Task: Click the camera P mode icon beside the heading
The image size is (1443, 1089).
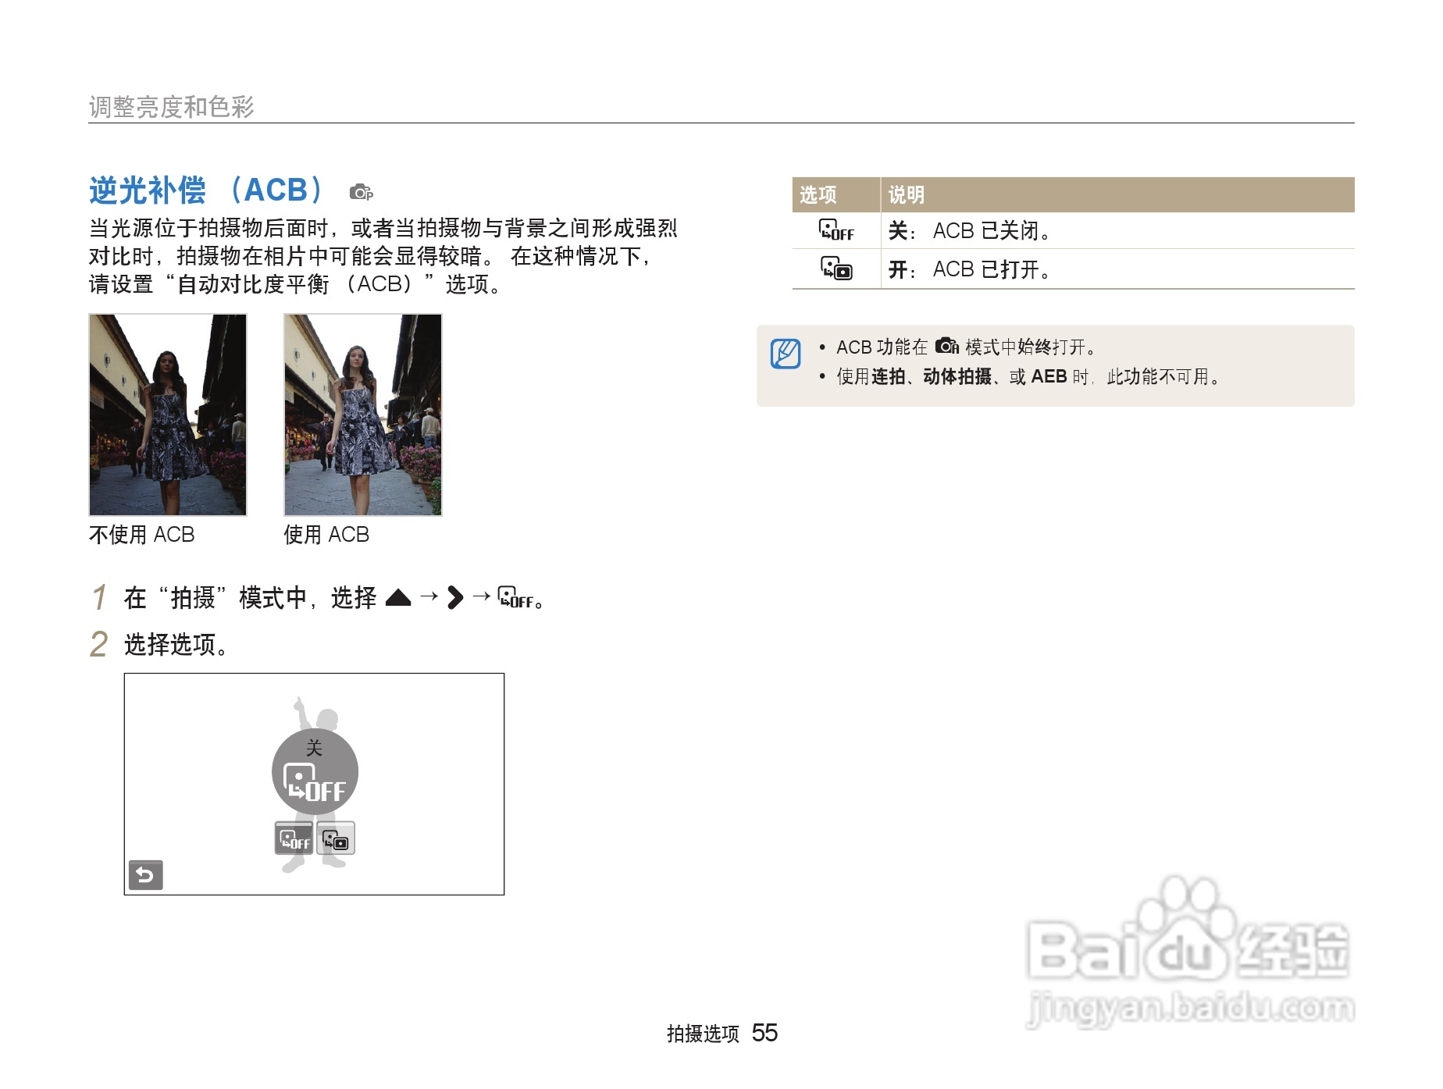Action: (361, 192)
